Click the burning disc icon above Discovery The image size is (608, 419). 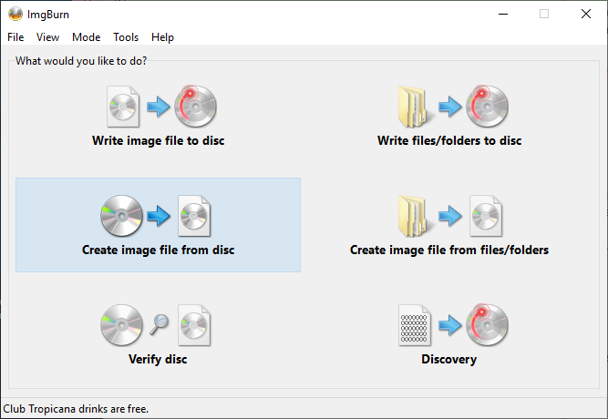click(487, 324)
